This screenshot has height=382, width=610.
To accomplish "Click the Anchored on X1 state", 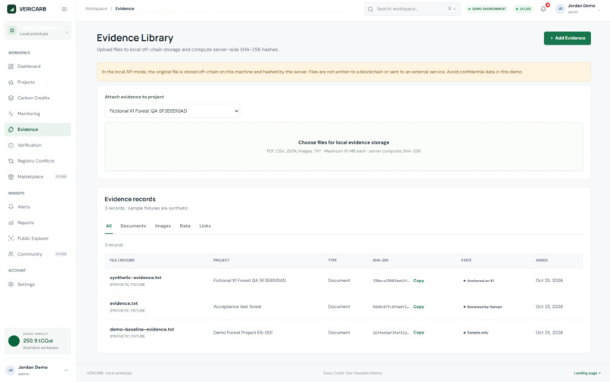I will pos(478,281).
